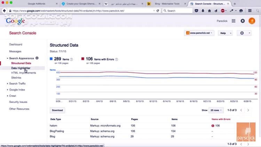Open Firefox hamburger menu
The image size is (261, 147).
pyautogui.click(x=249, y=11)
